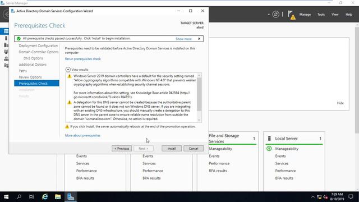Viewport: 359px width, 202px height.
Task: Open Local Server BPA results
Action: (x=284, y=178)
